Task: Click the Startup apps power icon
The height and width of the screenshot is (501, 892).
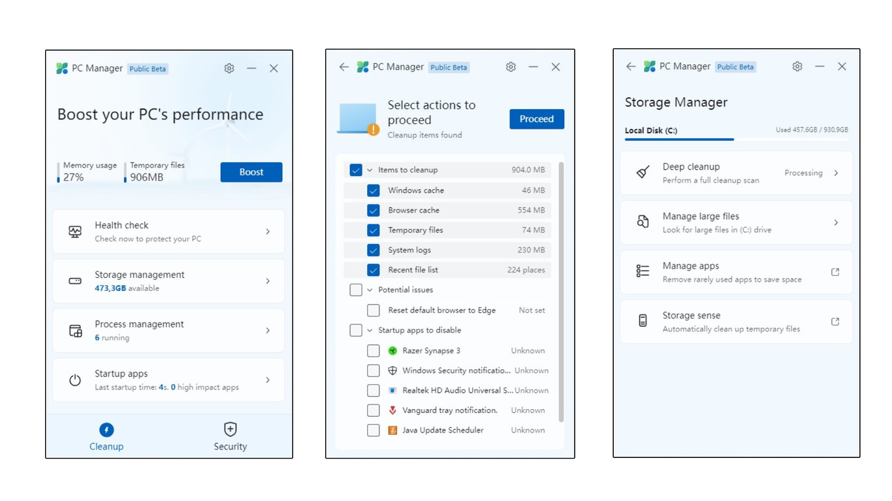Action: tap(74, 379)
